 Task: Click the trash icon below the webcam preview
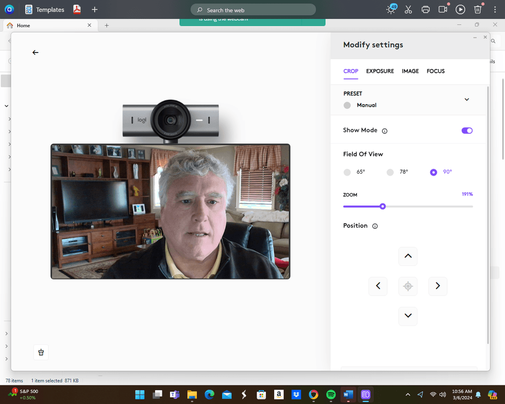tap(41, 352)
